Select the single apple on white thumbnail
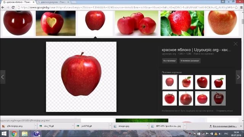The height and width of the screenshot is (137, 244). click(95, 23)
